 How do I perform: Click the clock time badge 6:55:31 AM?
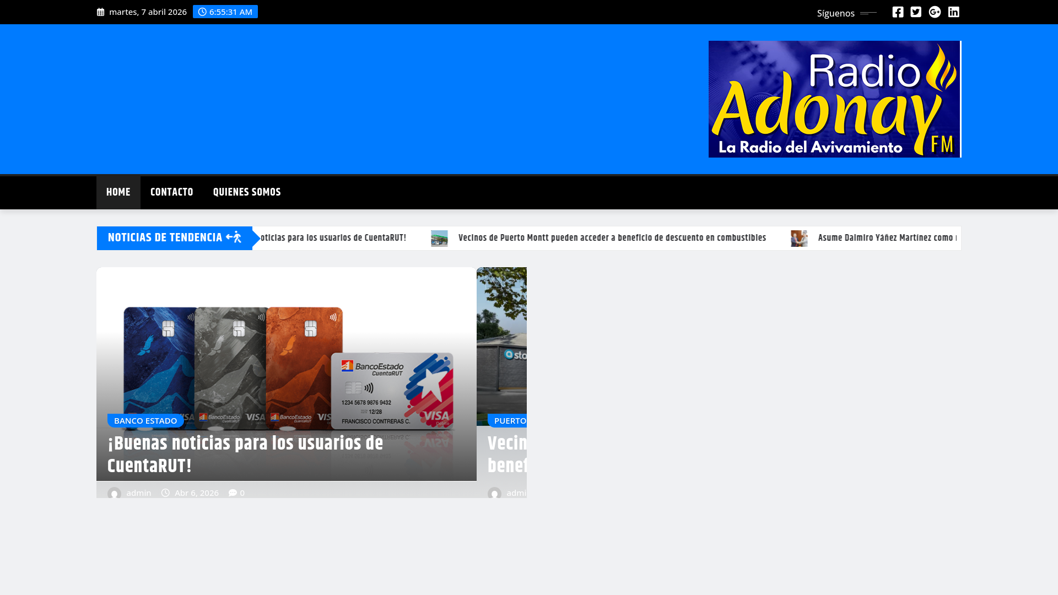click(225, 12)
